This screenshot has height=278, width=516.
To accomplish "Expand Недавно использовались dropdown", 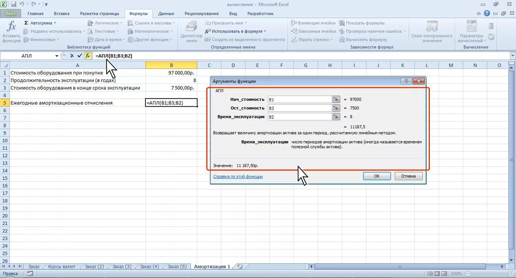I will coord(84,31).
